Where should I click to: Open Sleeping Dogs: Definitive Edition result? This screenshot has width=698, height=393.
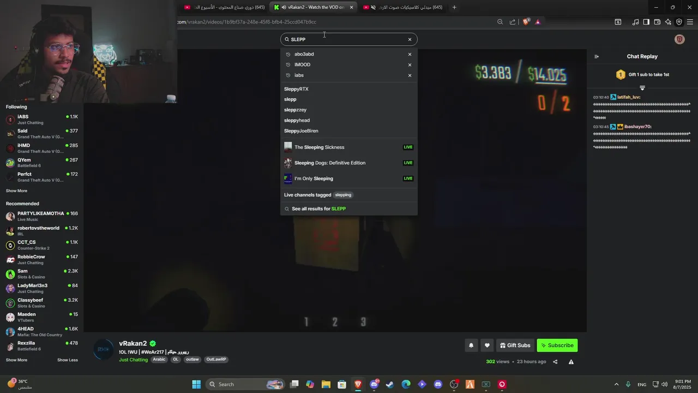tap(349, 163)
